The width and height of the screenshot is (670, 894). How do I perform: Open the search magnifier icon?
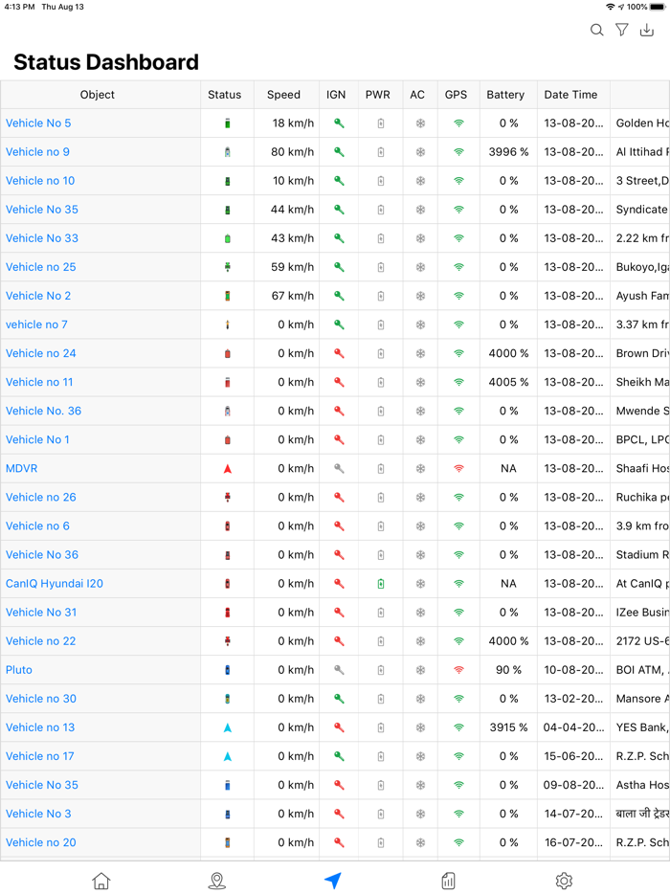coord(596,31)
